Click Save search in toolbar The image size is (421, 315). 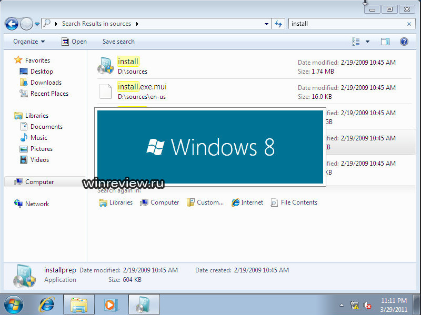coord(118,42)
